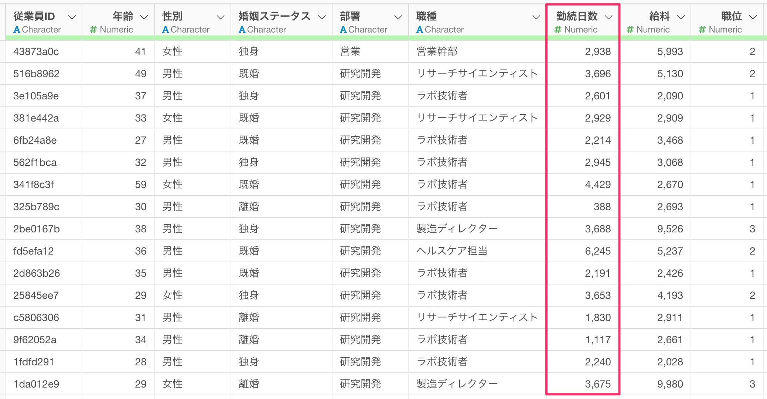Click the Character type icon under 職種
Image resolution: width=767 pixels, height=399 pixels.
pos(420,30)
